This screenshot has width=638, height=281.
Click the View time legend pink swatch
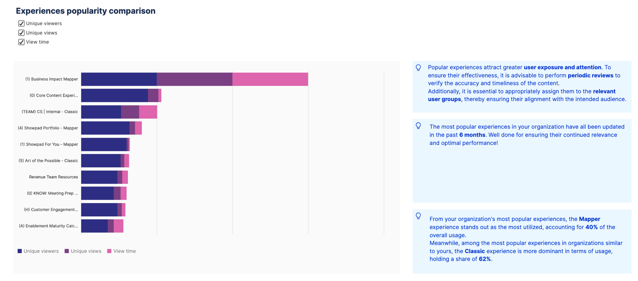point(109,251)
